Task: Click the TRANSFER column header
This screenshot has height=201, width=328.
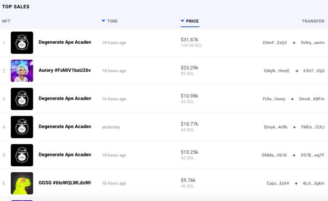Action: tap(313, 21)
